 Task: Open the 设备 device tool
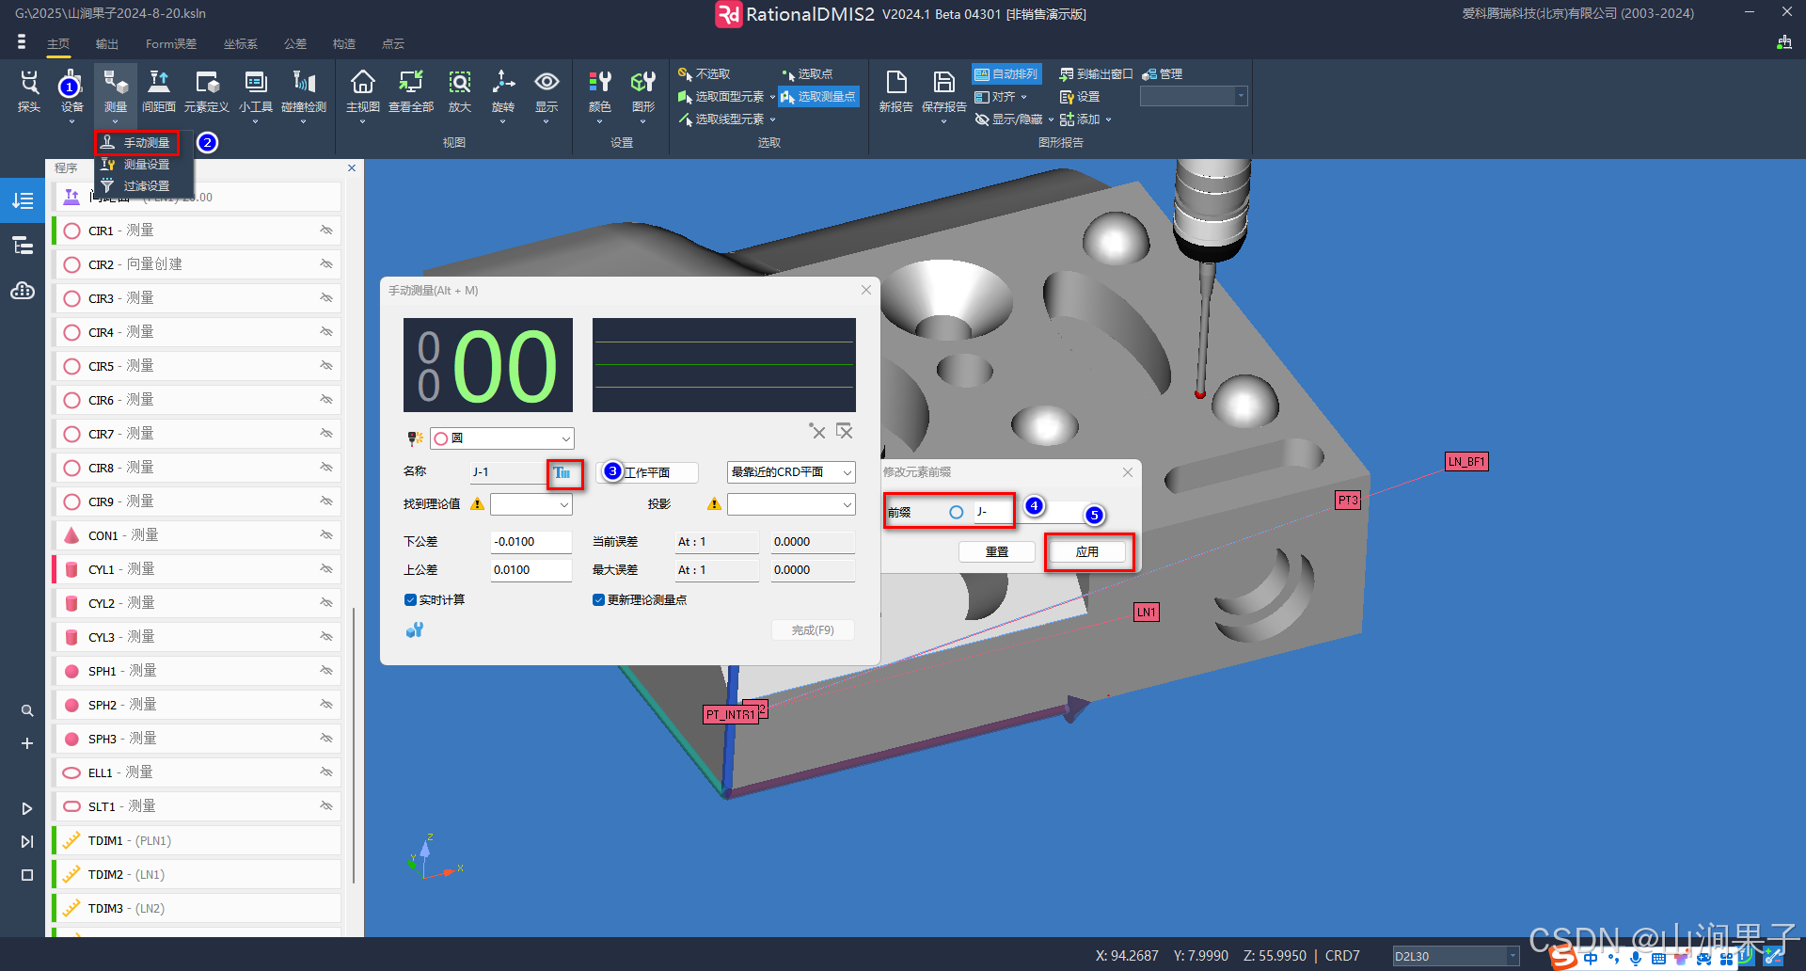pos(71,92)
